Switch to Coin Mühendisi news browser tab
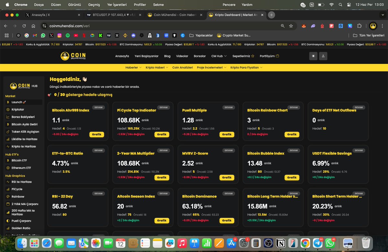Image resolution: width=388 pixels, height=252 pixels. coord(175,15)
